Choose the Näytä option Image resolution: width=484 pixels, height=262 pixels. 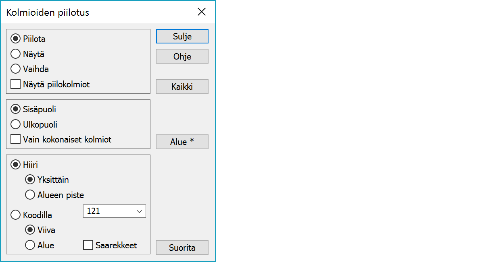point(16,54)
